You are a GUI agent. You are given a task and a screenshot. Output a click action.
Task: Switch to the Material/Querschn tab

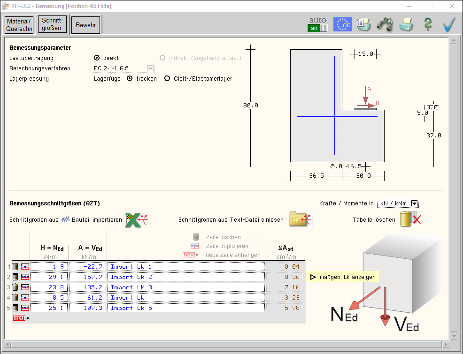(x=20, y=25)
